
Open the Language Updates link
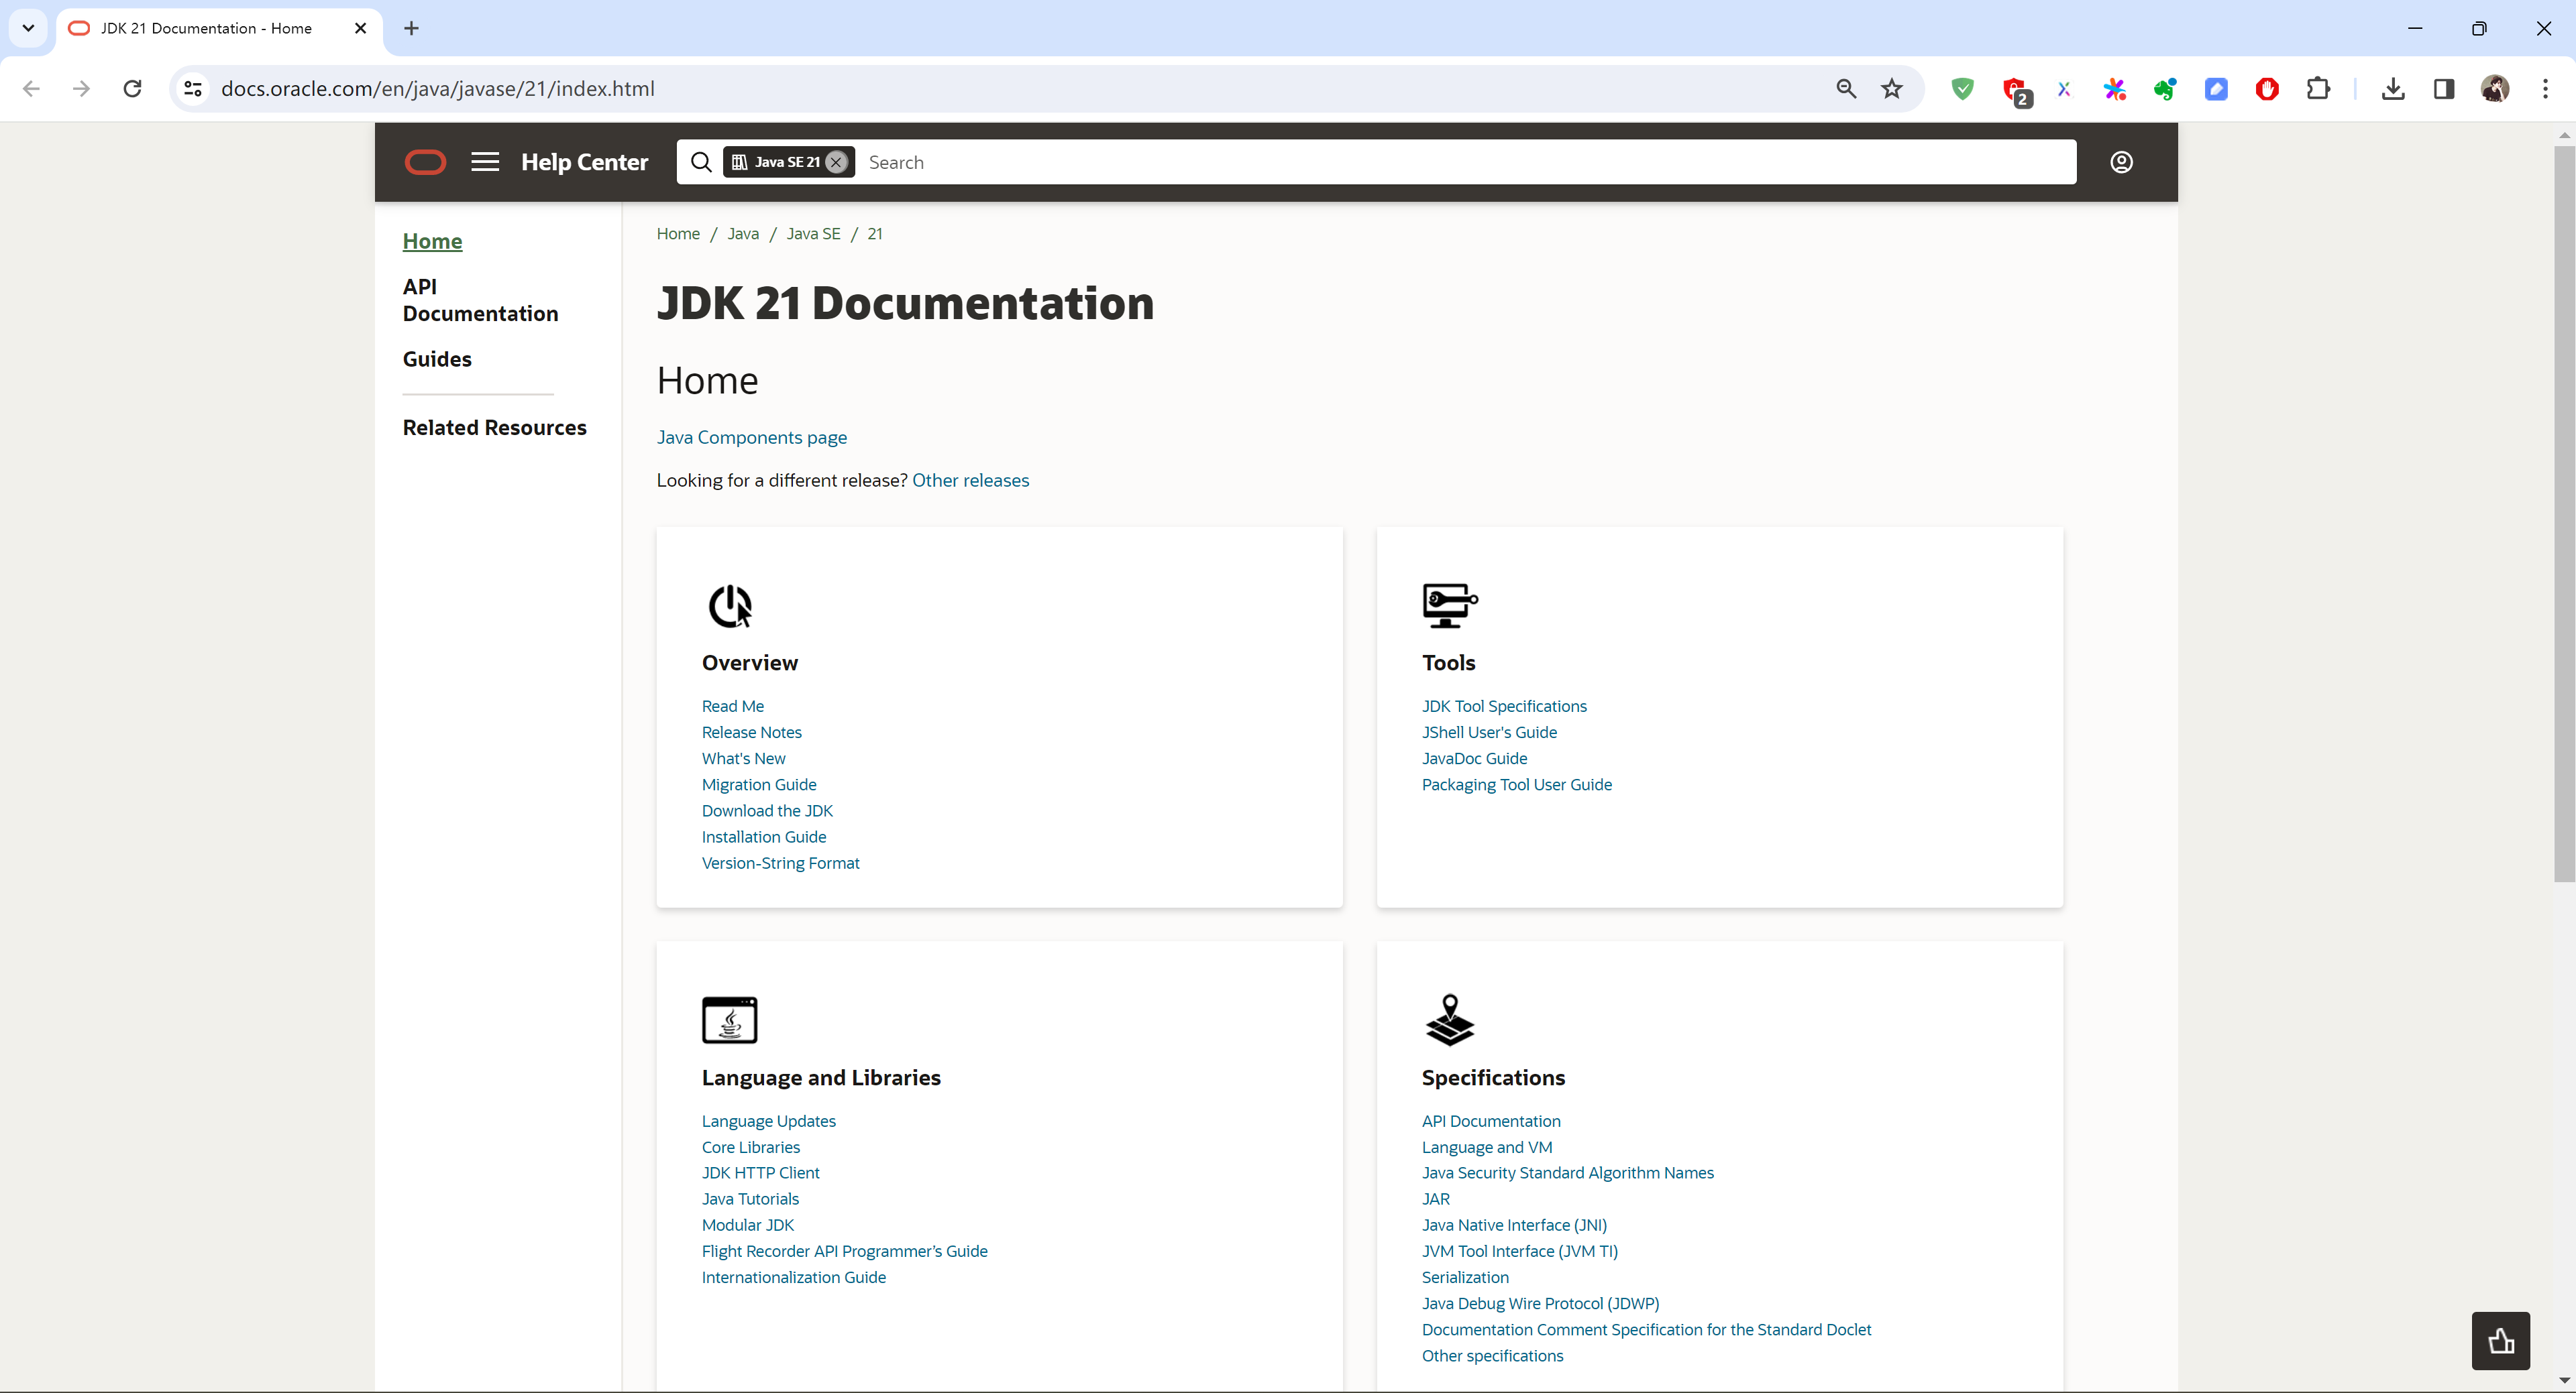coord(768,1122)
